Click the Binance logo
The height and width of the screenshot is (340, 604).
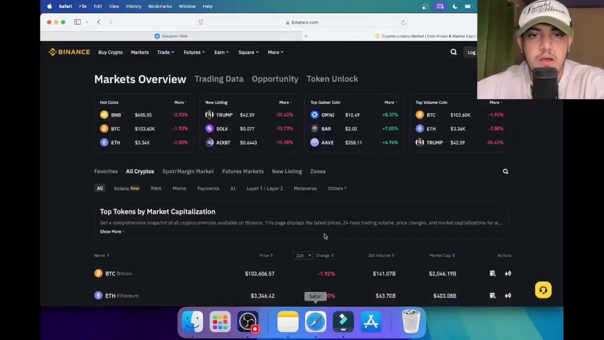69,52
